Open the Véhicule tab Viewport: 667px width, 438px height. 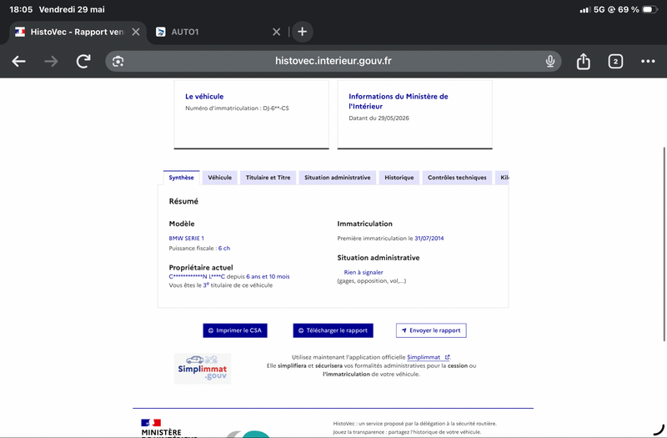click(220, 178)
